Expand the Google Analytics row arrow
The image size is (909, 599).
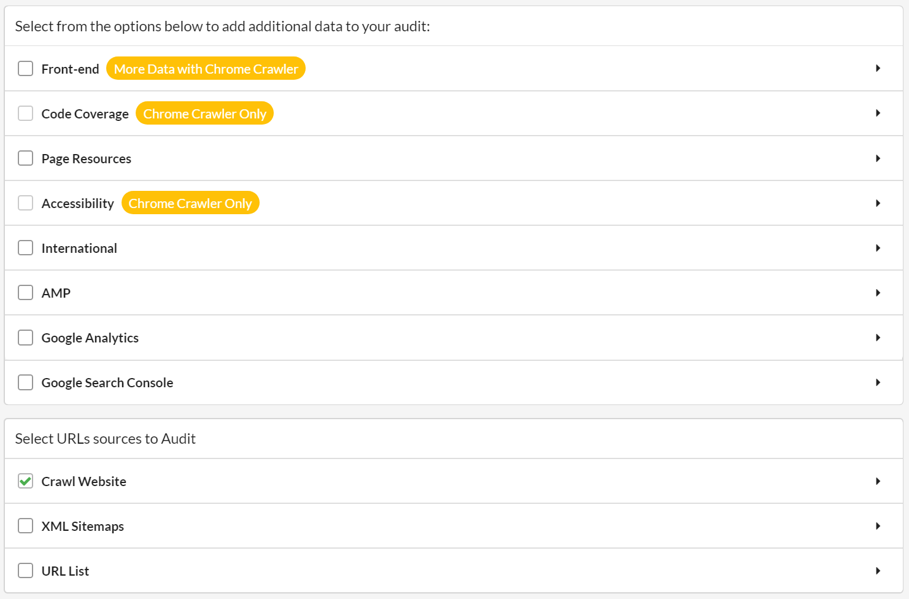pyautogui.click(x=878, y=338)
